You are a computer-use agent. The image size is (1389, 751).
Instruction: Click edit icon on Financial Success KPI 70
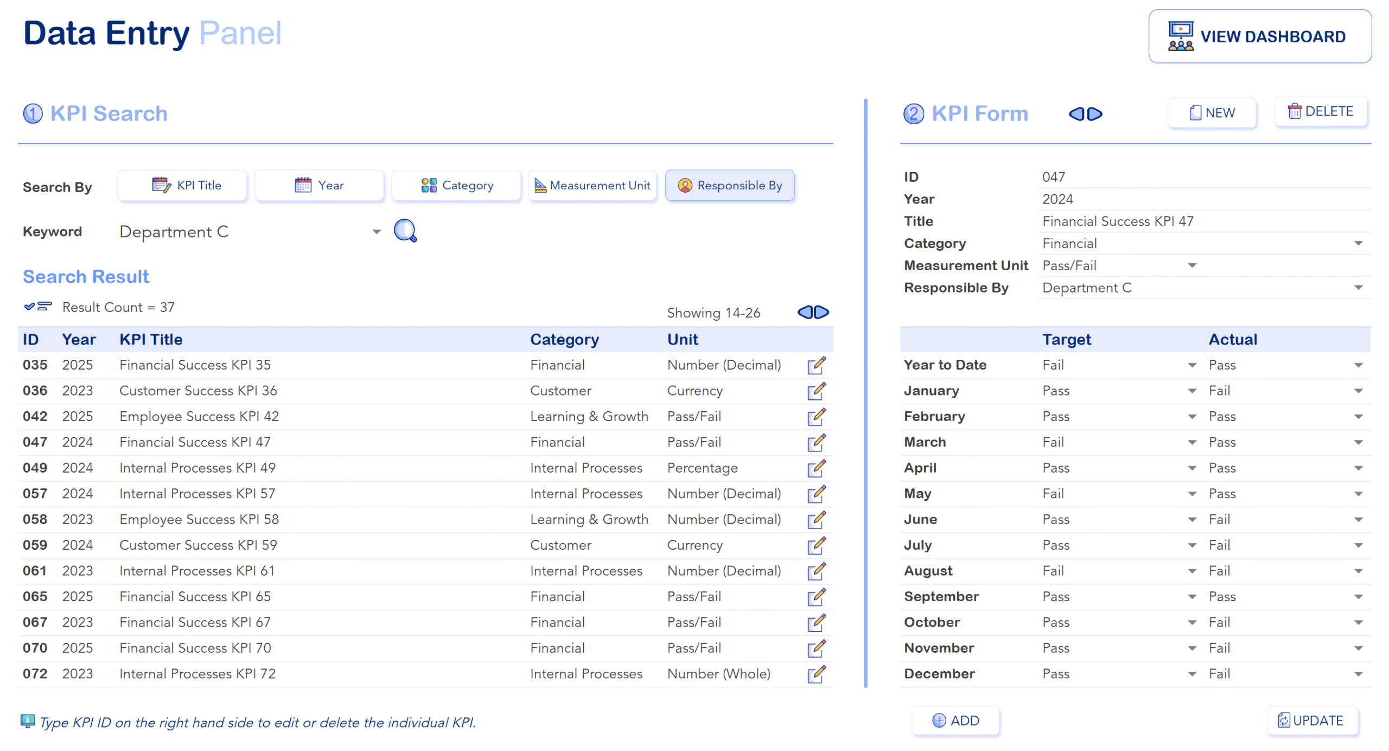point(815,648)
